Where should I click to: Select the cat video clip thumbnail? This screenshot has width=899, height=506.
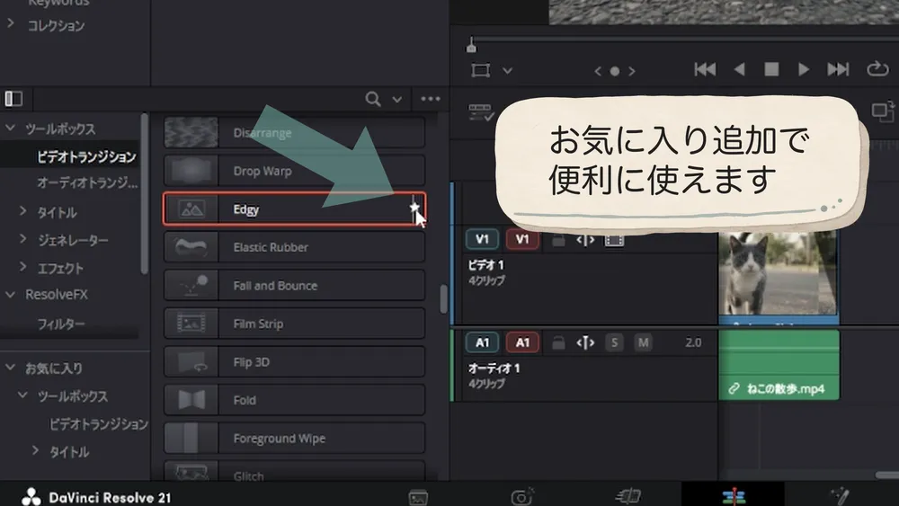pyautogui.click(x=779, y=275)
